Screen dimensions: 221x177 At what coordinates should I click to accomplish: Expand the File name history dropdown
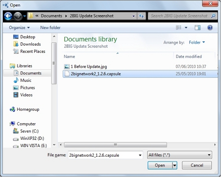click(140, 155)
